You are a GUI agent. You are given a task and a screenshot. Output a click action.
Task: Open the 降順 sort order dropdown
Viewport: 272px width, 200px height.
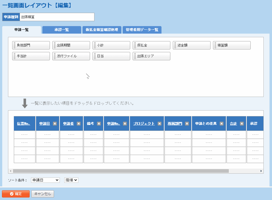tap(71, 180)
